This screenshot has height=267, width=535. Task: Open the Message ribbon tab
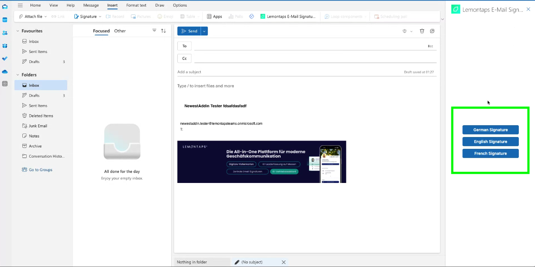(x=91, y=5)
